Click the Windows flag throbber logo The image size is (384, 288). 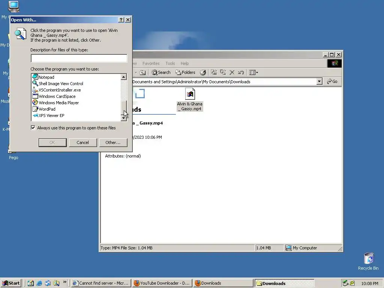334,63
